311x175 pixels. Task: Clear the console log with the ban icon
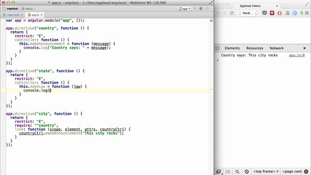pos(246,172)
